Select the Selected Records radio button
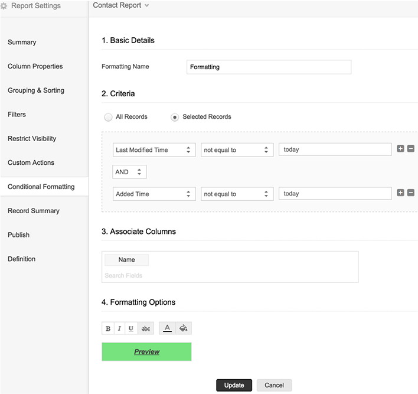This screenshot has width=418, height=394. [175, 117]
